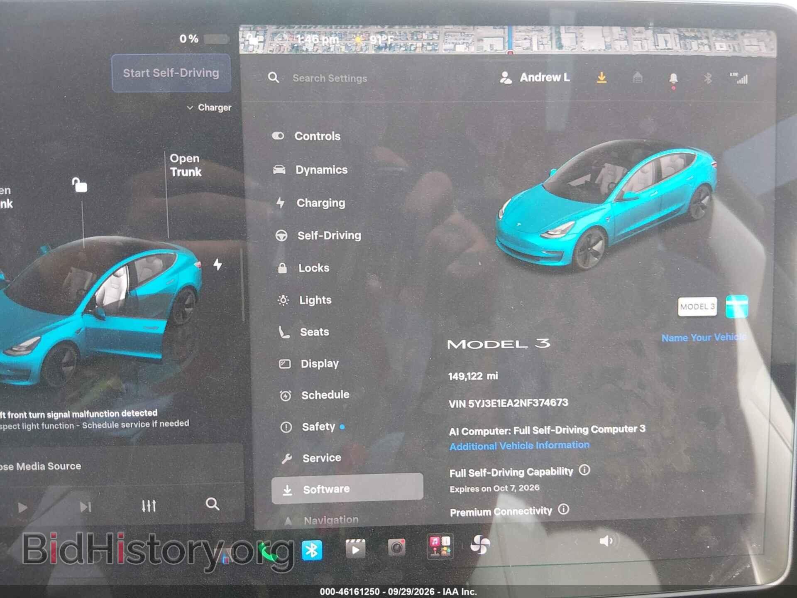Tap the Bluetooth icon in settings header

(708, 78)
